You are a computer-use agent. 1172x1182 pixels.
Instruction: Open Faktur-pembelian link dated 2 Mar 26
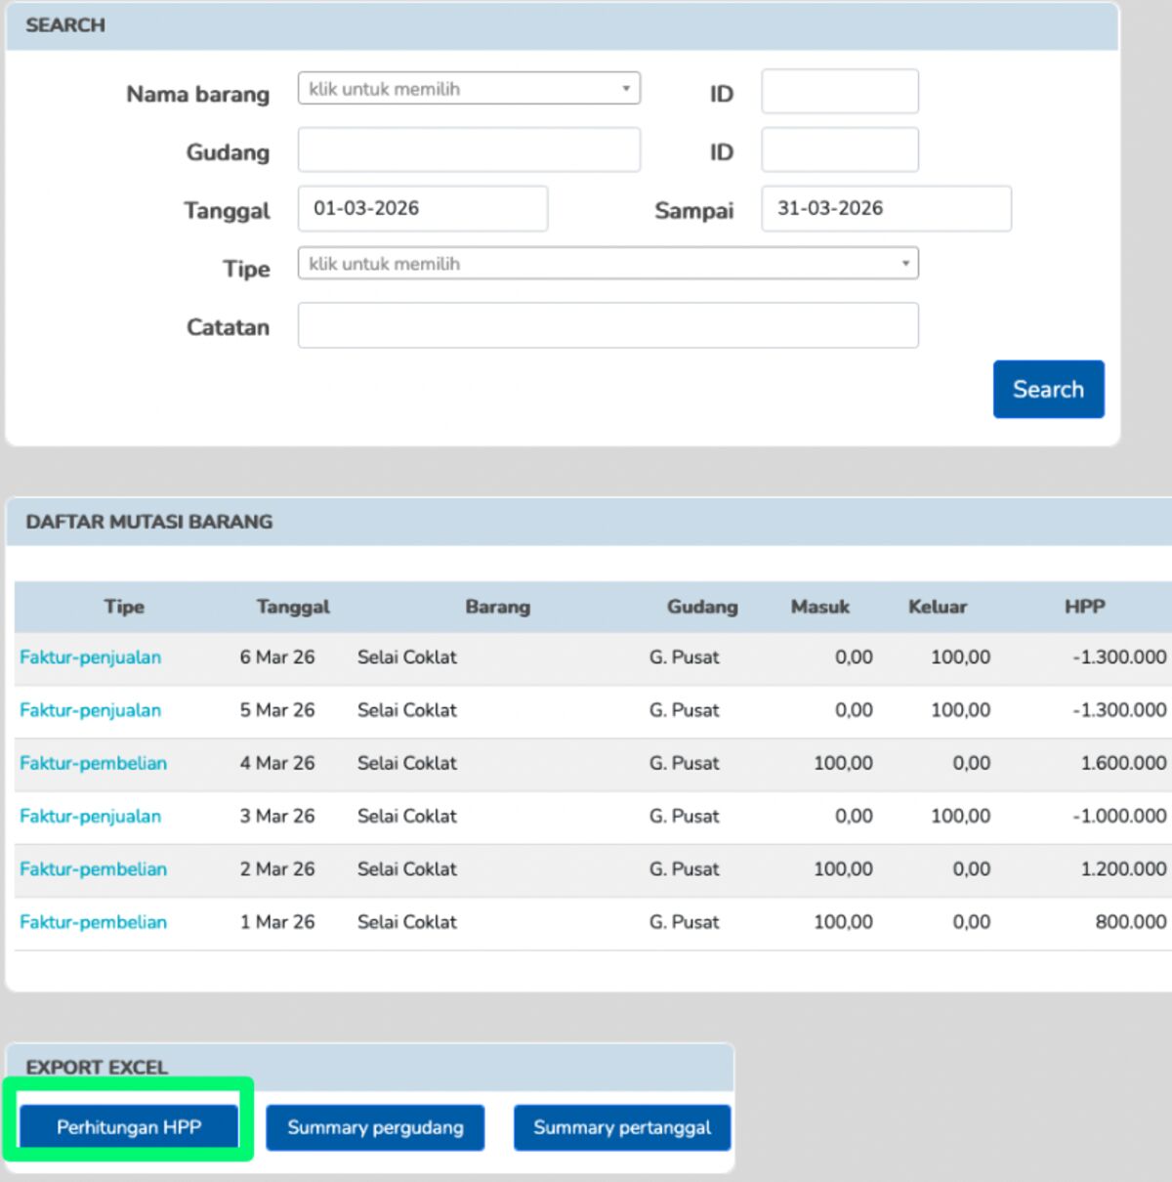[94, 868]
